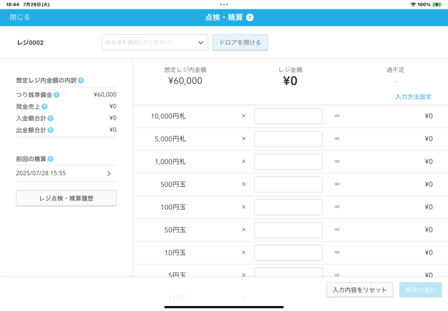Tap the three-dot multitasking menu at top
448x311 pixels.
coord(224,4)
